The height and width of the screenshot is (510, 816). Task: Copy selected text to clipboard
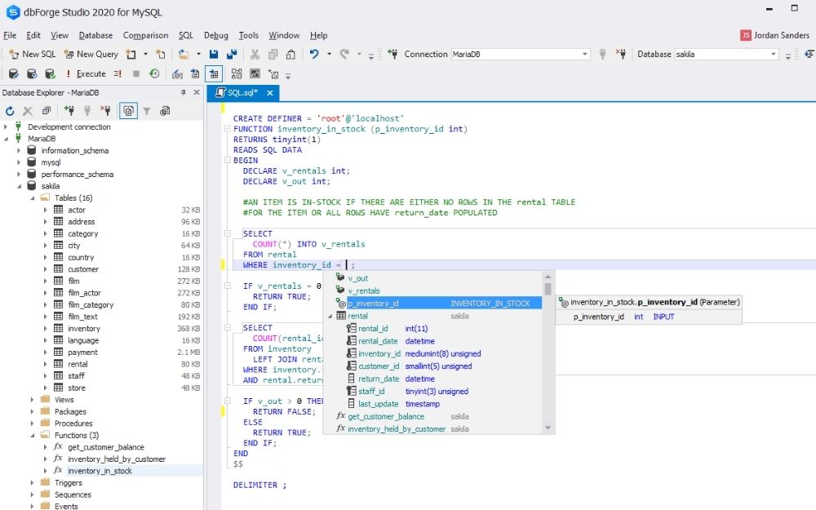(x=272, y=54)
